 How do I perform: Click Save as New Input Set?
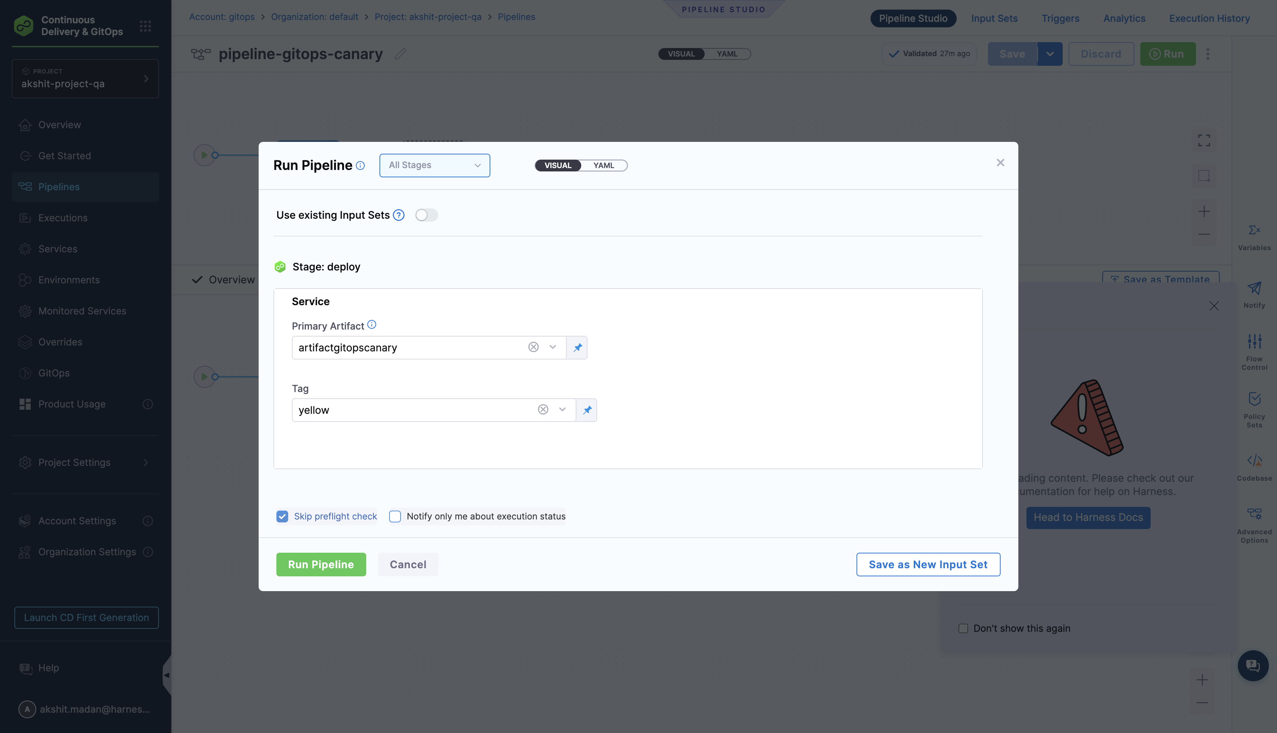(x=928, y=565)
